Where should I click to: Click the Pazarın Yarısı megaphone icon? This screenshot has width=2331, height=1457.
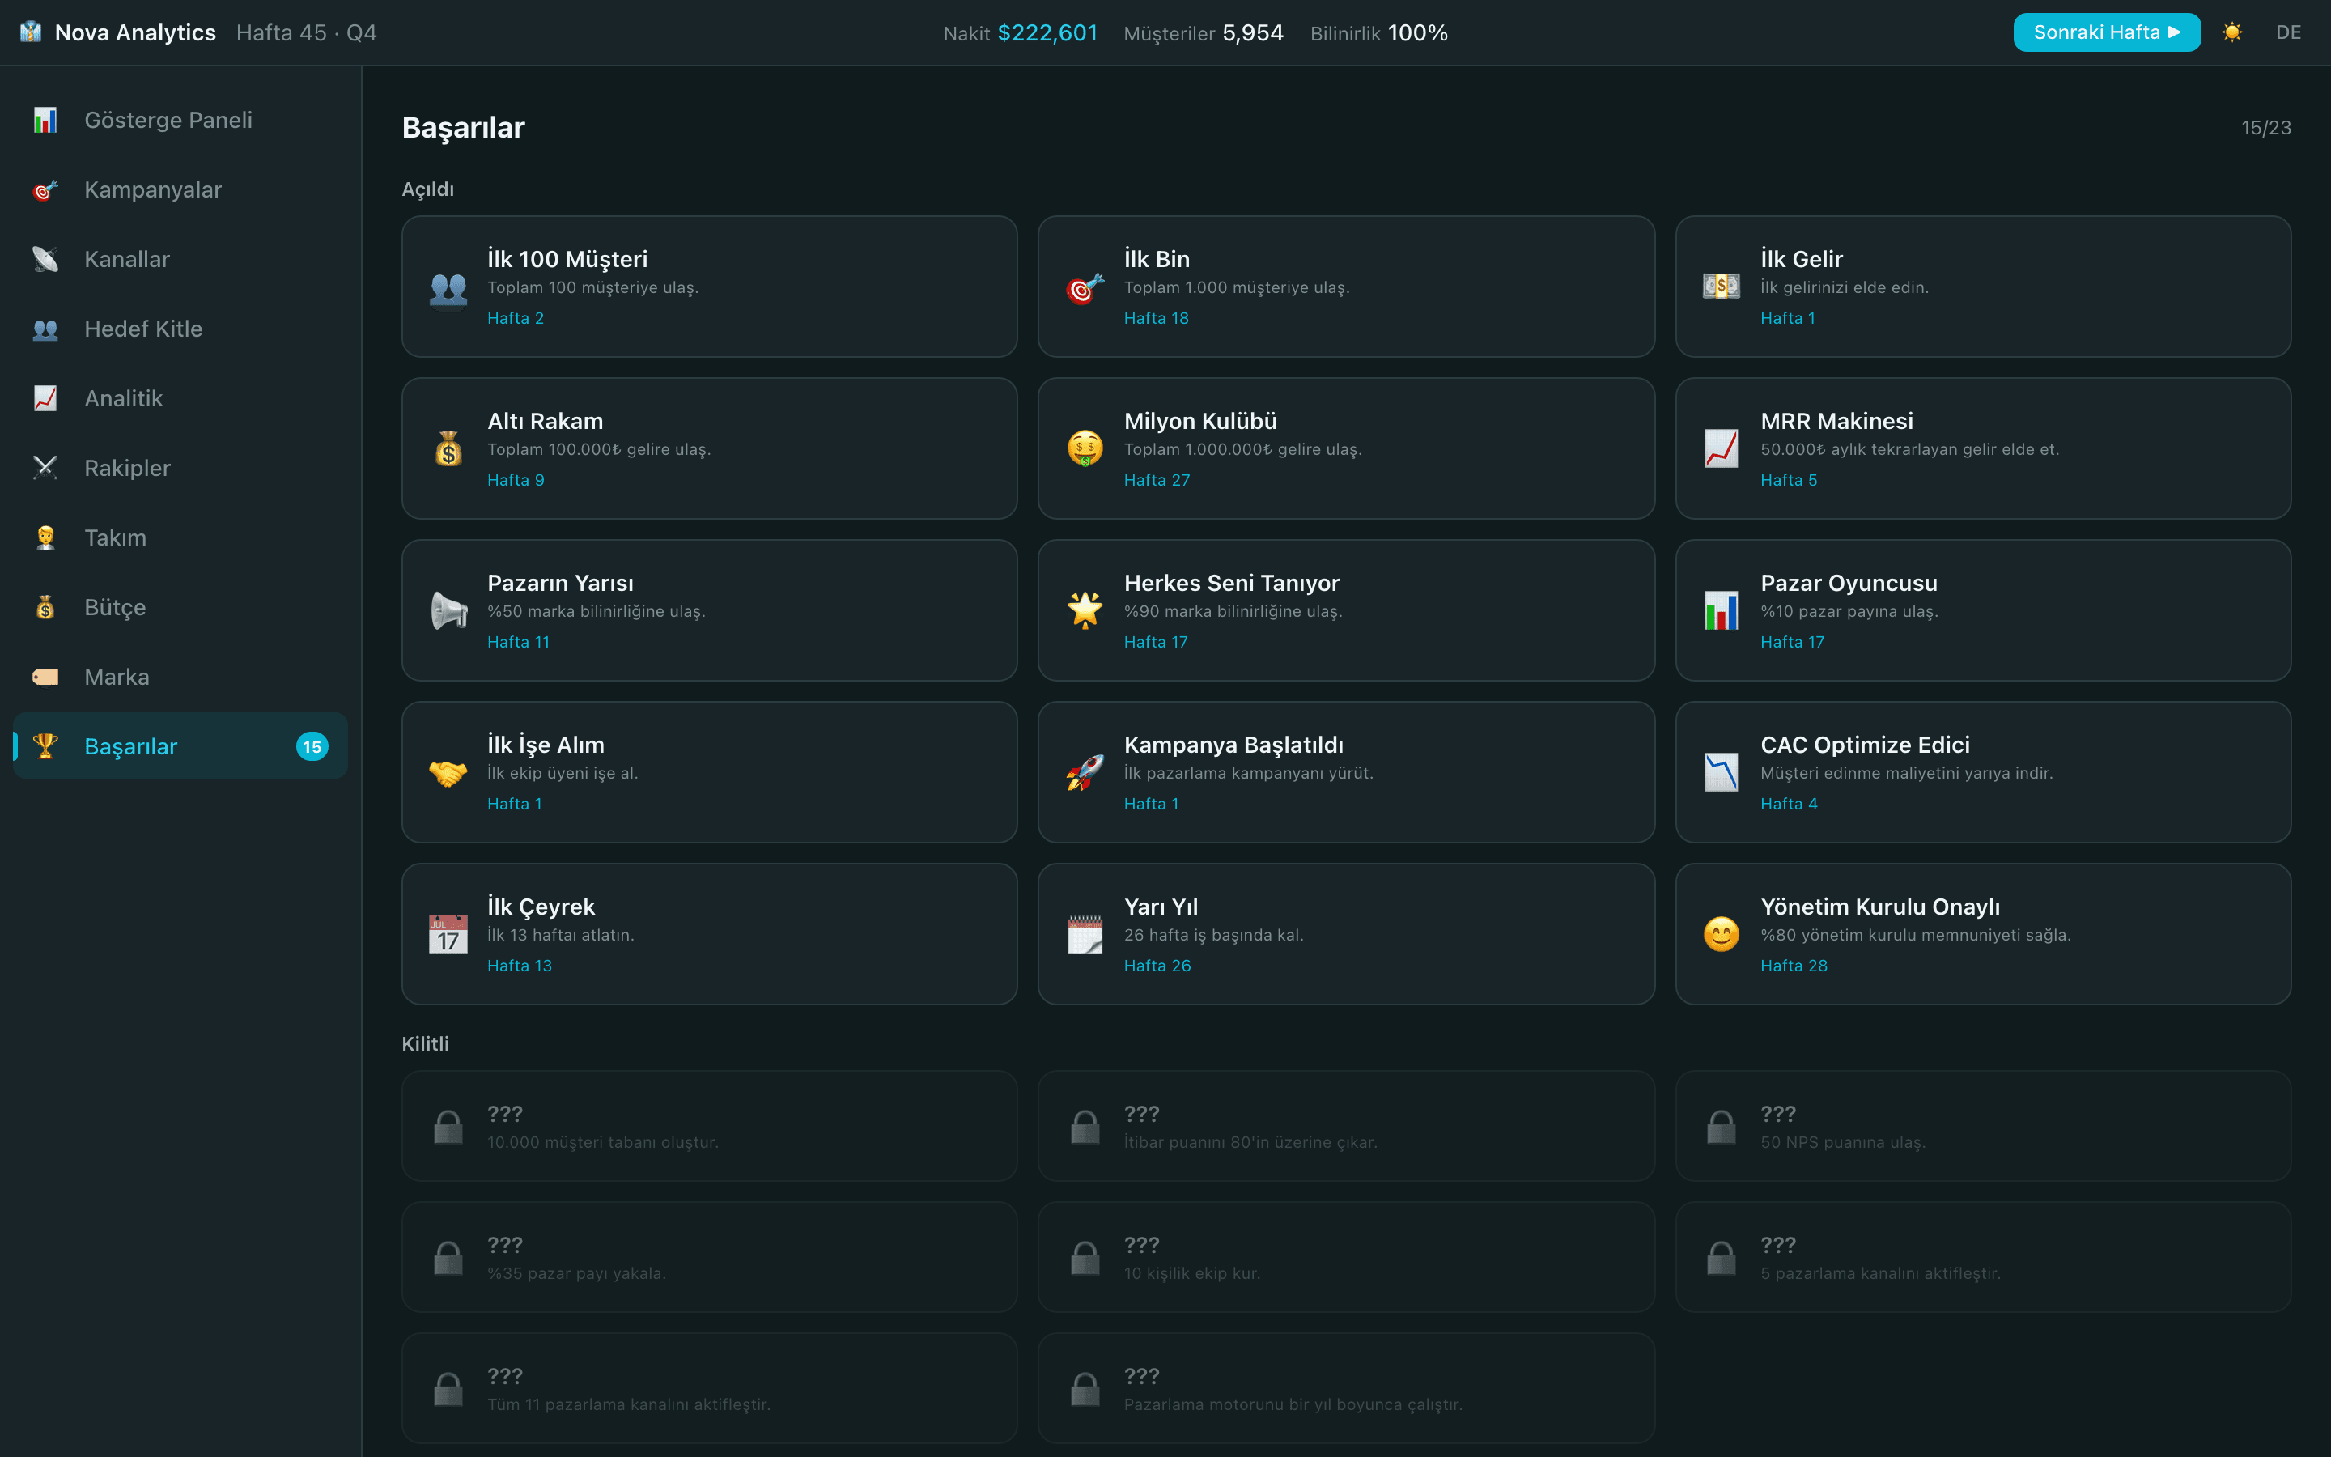448,611
